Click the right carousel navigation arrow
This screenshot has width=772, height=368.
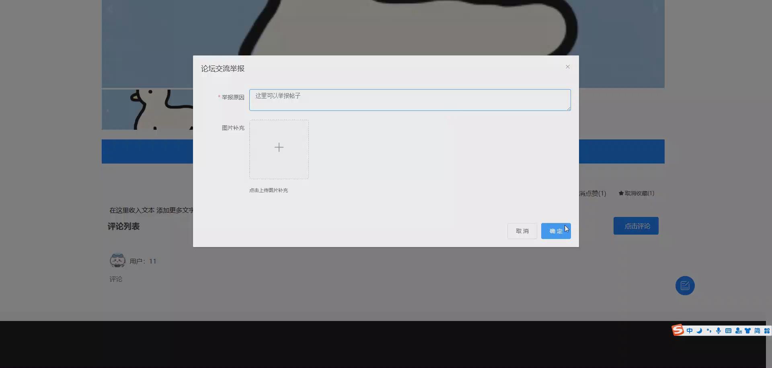657,9
